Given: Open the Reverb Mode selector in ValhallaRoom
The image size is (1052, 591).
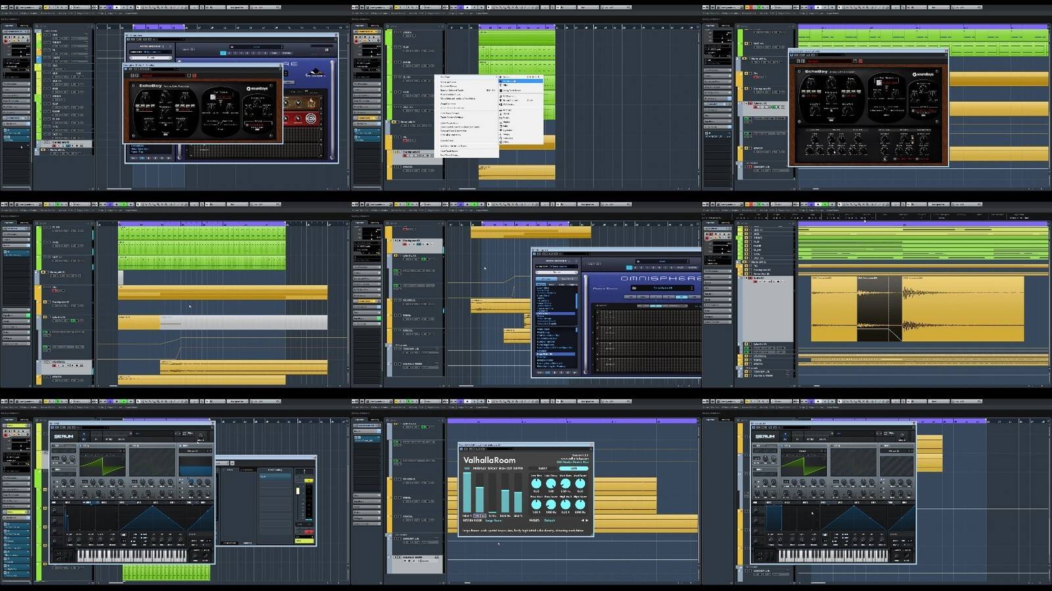Looking at the screenshot, I should pyautogui.click(x=493, y=520).
